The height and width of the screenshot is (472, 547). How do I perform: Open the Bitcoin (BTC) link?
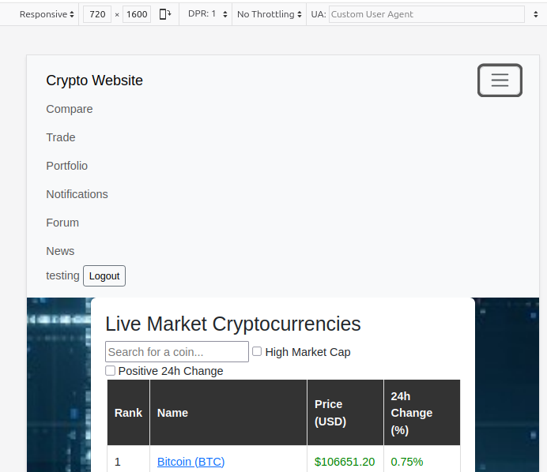pyautogui.click(x=191, y=462)
